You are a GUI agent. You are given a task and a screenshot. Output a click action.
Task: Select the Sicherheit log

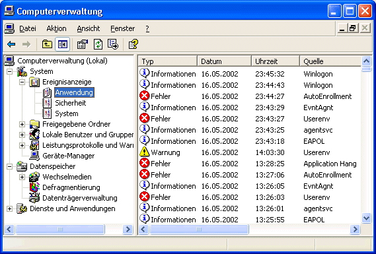coord(71,103)
